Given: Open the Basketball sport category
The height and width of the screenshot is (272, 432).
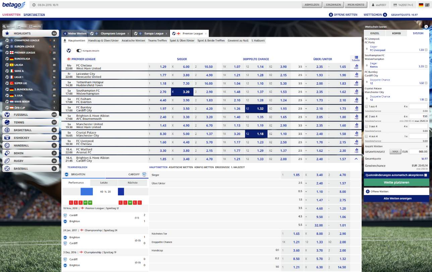Looking at the screenshot, I should (x=30, y=130).
